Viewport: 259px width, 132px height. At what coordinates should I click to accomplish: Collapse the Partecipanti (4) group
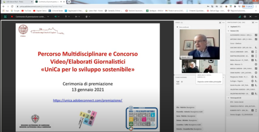click(228, 98)
